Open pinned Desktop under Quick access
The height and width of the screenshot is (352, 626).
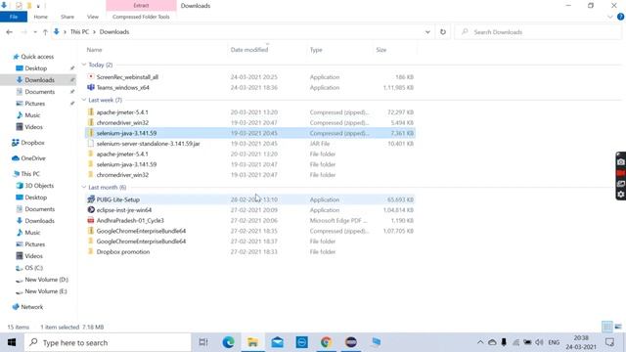click(36, 68)
